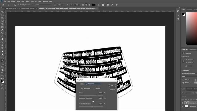This screenshot has width=197, height=111.
Task: Collapse the Character section in Properties
Action: point(182,71)
